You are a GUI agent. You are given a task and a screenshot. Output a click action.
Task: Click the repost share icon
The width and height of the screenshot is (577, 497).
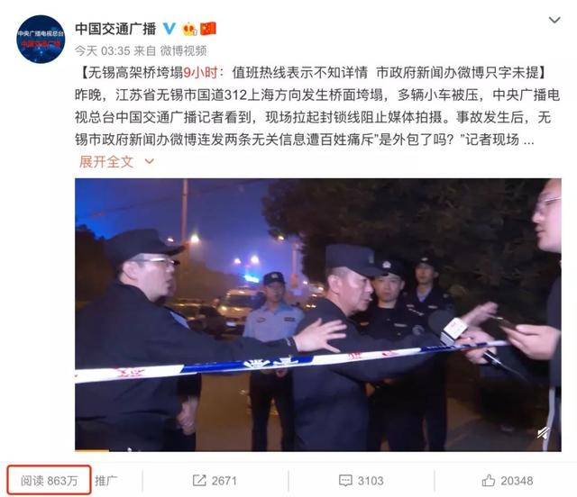[x=199, y=480]
